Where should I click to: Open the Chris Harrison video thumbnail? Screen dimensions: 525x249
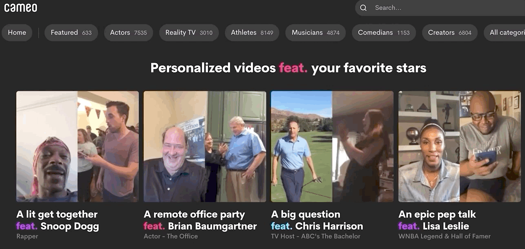click(332, 147)
